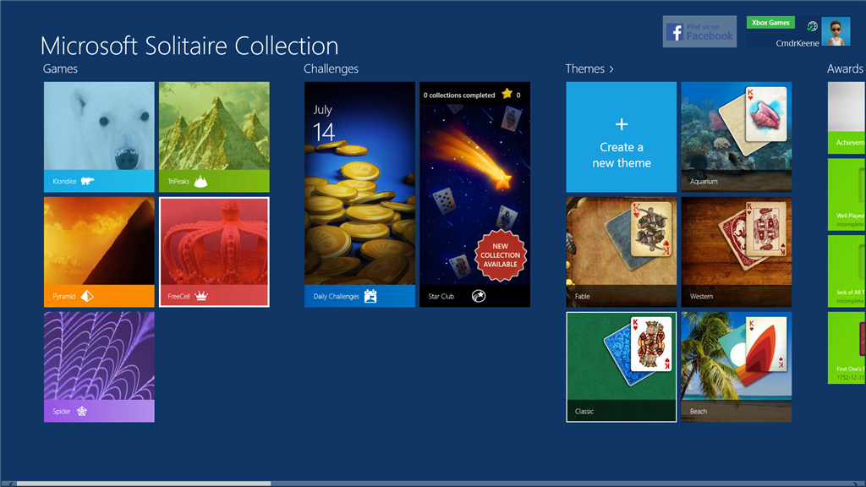This screenshot has width=866, height=487.
Task: Click the Xbox Games badge
Action: (770, 23)
